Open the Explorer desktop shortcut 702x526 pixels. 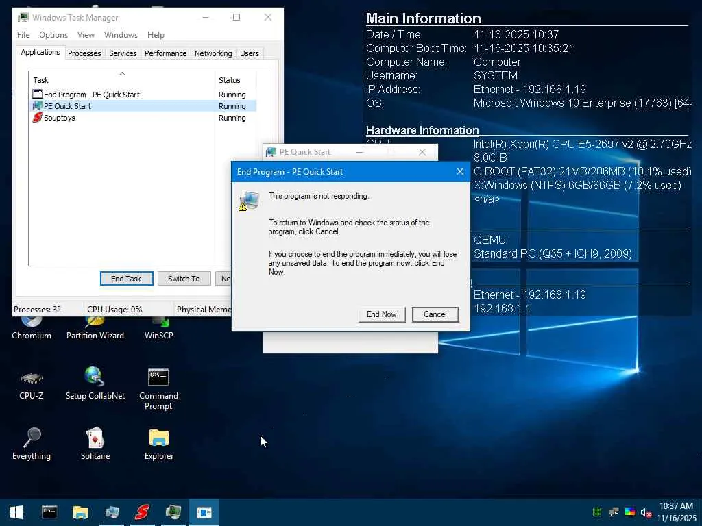coord(158,444)
